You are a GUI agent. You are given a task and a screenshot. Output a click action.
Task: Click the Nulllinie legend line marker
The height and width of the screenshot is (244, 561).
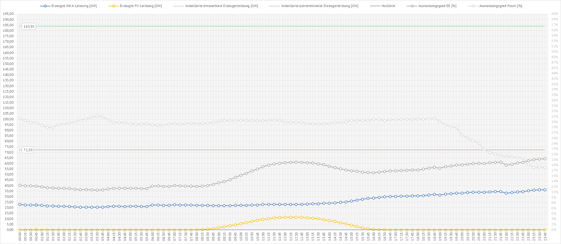(375, 6)
